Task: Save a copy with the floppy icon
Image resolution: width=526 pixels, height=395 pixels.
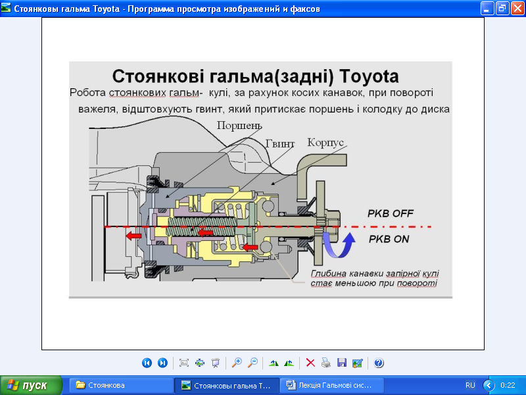Action: point(342,363)
